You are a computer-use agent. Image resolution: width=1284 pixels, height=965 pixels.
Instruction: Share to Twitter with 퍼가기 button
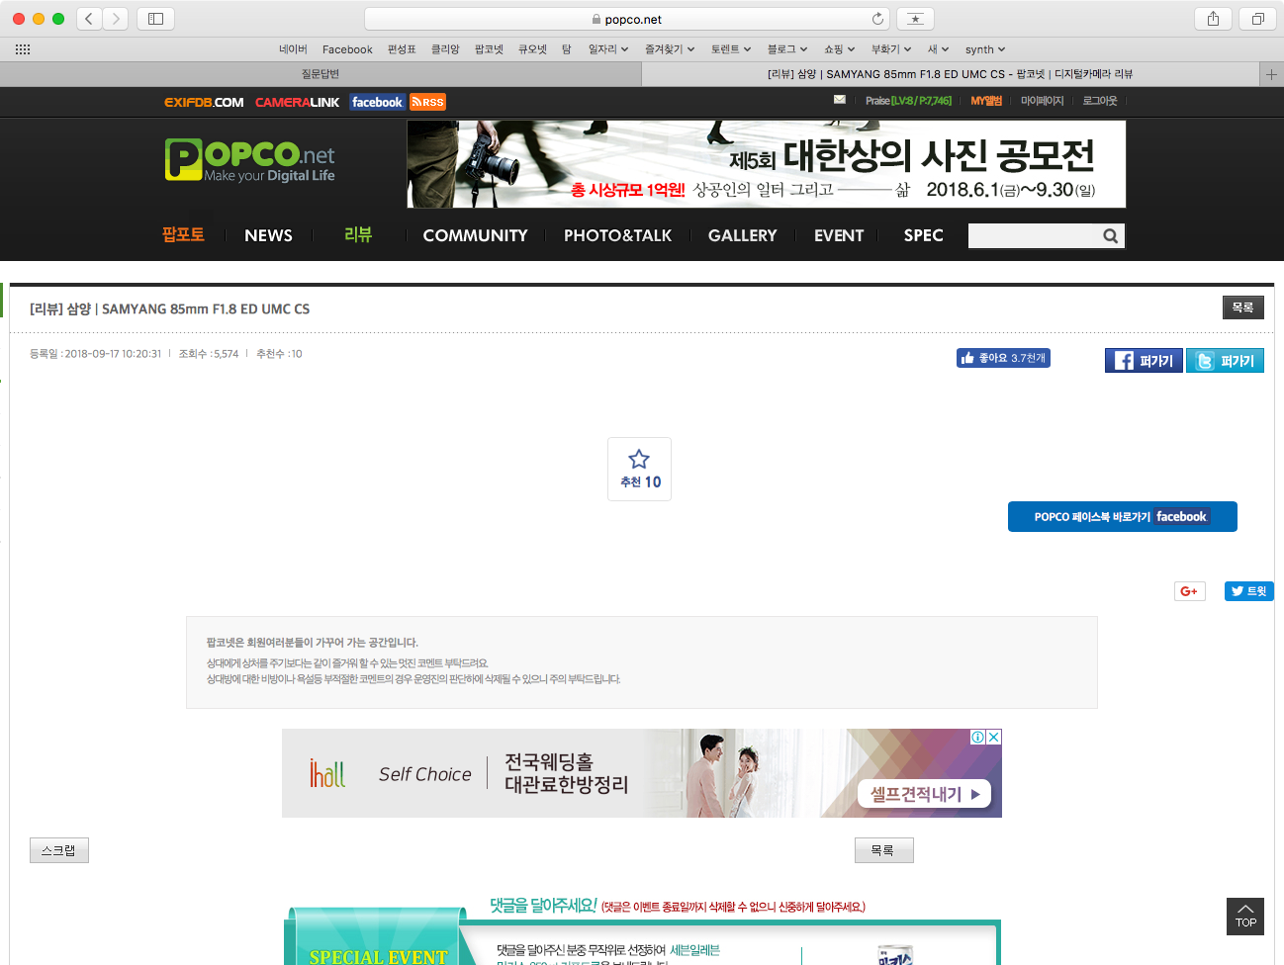pyautogui.click(x=1225, y=361)
